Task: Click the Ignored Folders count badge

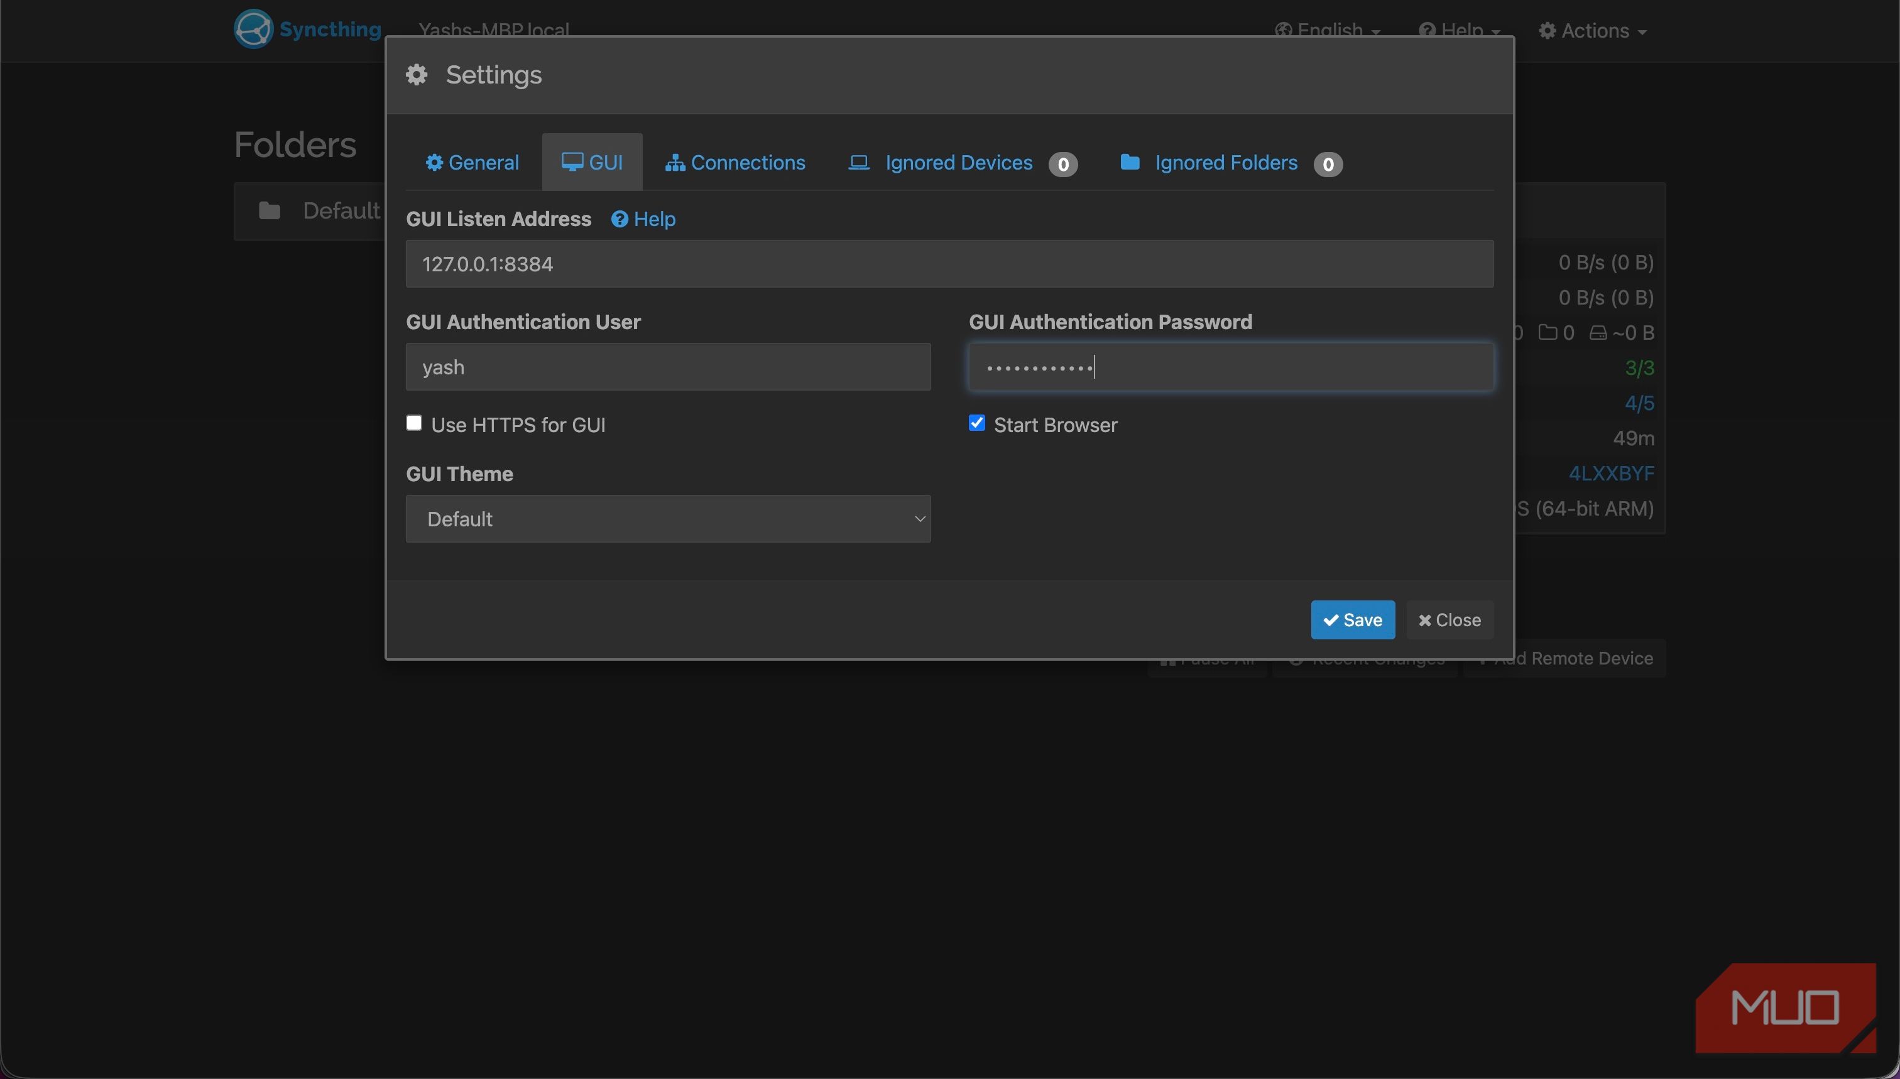Action: pos(1328,164)
